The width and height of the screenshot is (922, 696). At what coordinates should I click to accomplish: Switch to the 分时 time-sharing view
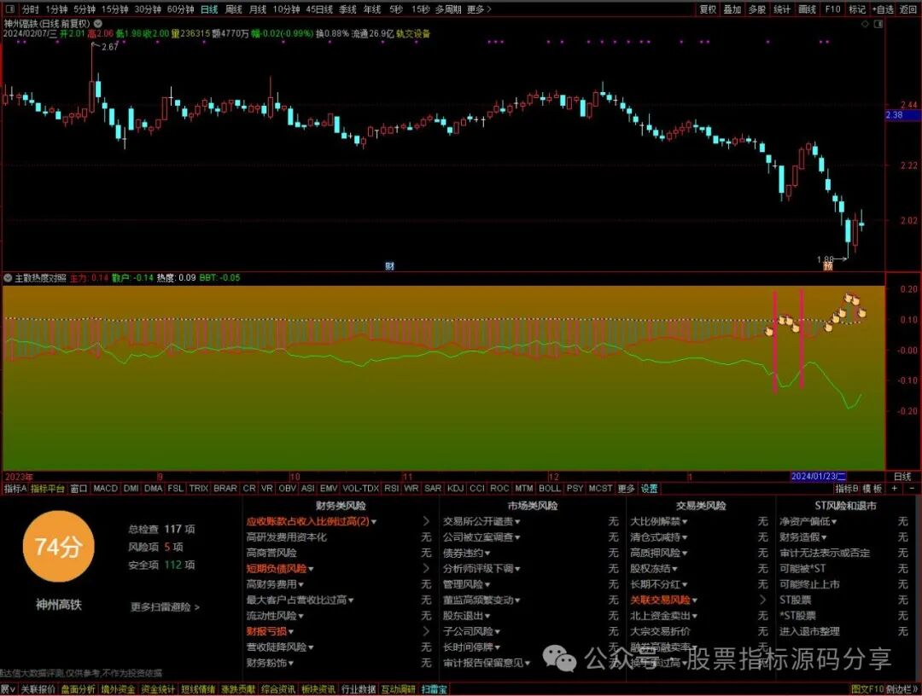tap(30, 9)
